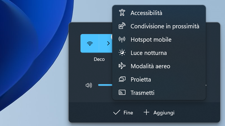Choose the Modalità aereo menu label
The height and width of the screenshot is (126, 225).
click(150, 66)
